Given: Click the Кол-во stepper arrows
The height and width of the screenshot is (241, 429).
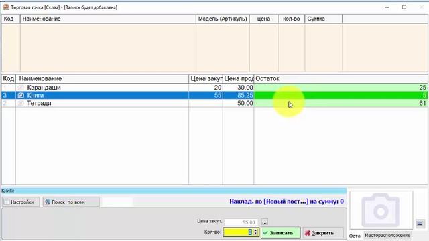Looking at the screenshot, I should pyautogui.click(x=255, y=232).
